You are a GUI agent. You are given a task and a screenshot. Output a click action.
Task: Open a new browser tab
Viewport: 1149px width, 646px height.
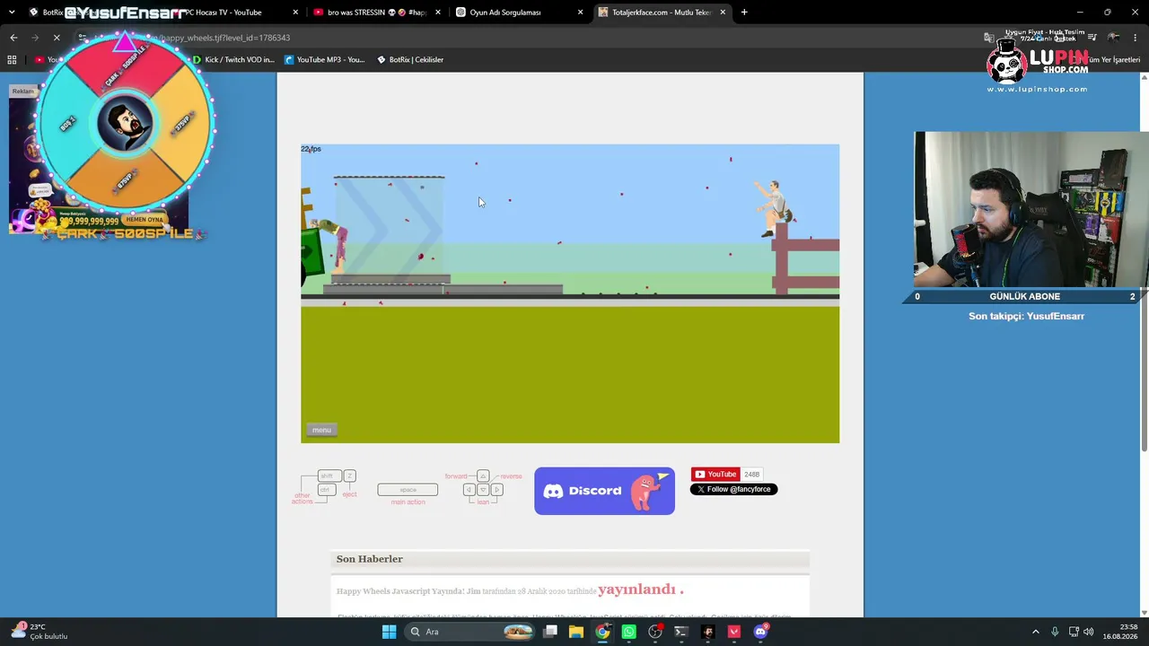[744, 13]
